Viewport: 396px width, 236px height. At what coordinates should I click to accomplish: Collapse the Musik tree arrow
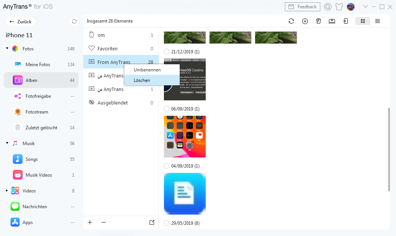pos(7,143)
